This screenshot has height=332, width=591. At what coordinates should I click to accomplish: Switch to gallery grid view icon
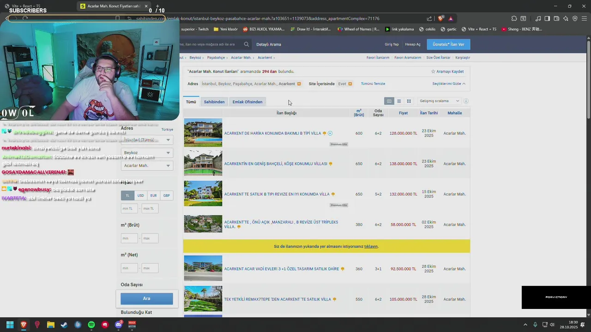click(409, 101)
